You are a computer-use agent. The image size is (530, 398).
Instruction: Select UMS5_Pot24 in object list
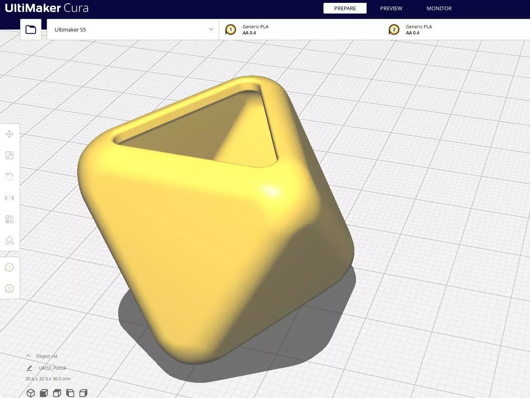tap(53, 368)
